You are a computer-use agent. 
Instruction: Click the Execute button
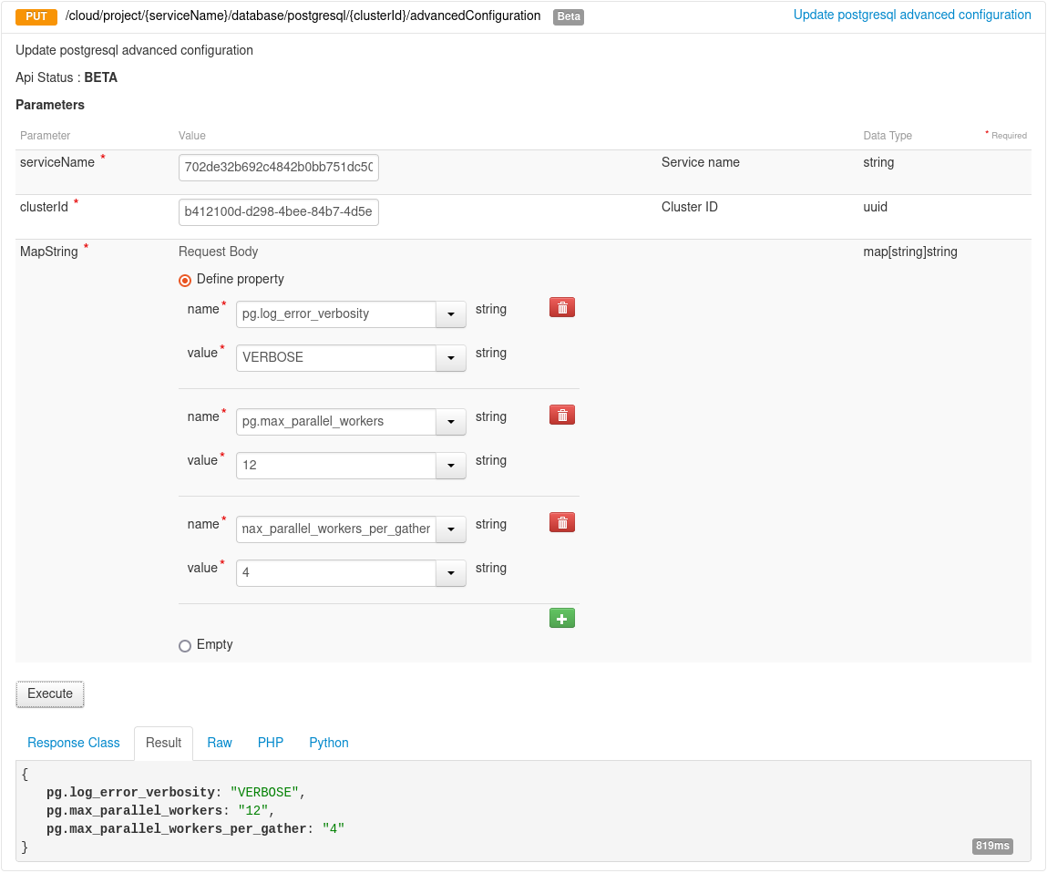[49, 693]
